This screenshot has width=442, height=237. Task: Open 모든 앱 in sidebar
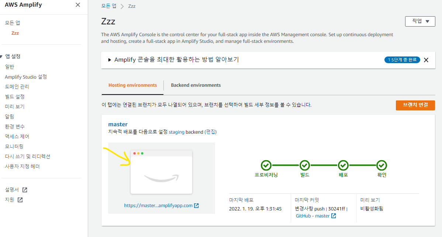pyautogui.click(x=13, y=23)
